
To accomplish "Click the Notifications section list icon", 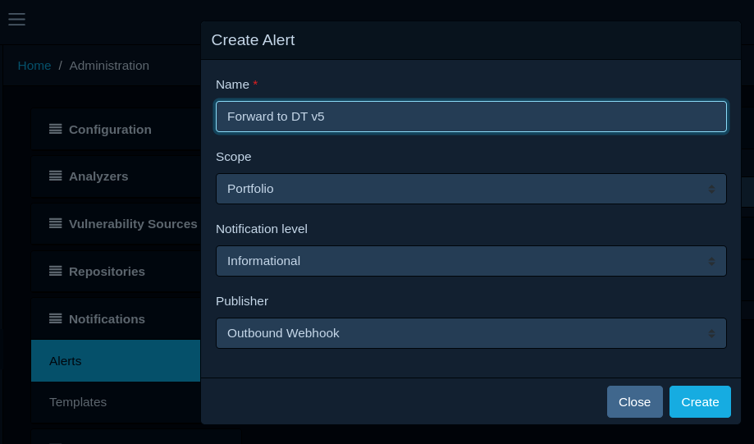I will pos(56,318).
